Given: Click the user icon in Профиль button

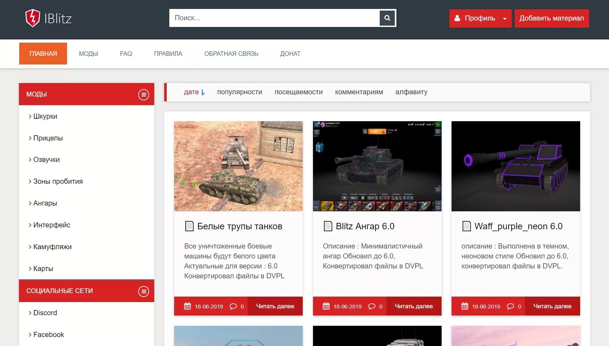Looking at the screenshot, I should point(457,18).
